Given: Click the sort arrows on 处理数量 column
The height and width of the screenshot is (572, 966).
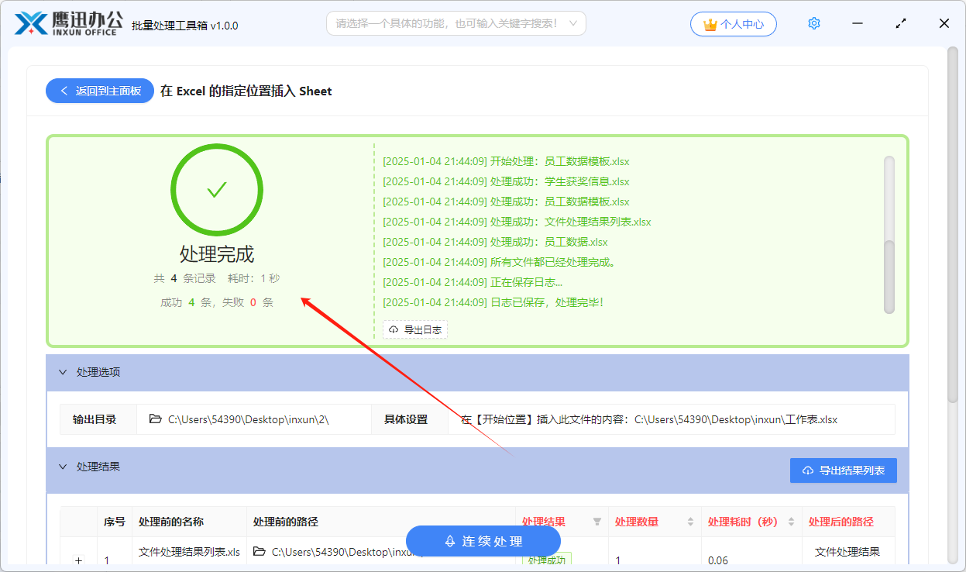Looking at the screenshot, I should pos(689,522).
